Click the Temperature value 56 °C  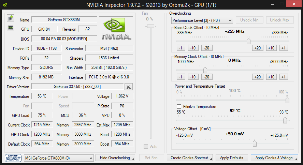pos(42,96)
